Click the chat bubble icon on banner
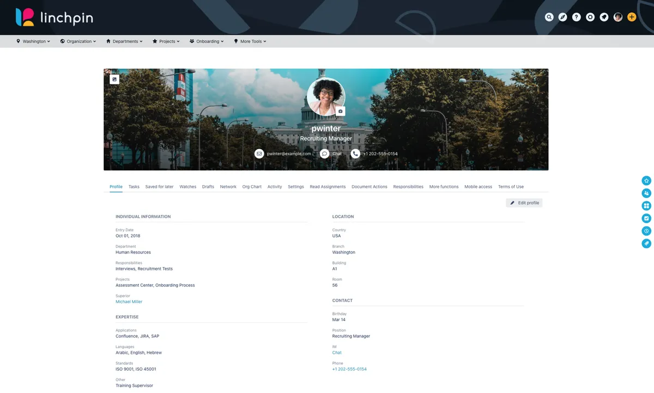Image resolution: width=654 pixels, height=393 pixels. (324, 153)
